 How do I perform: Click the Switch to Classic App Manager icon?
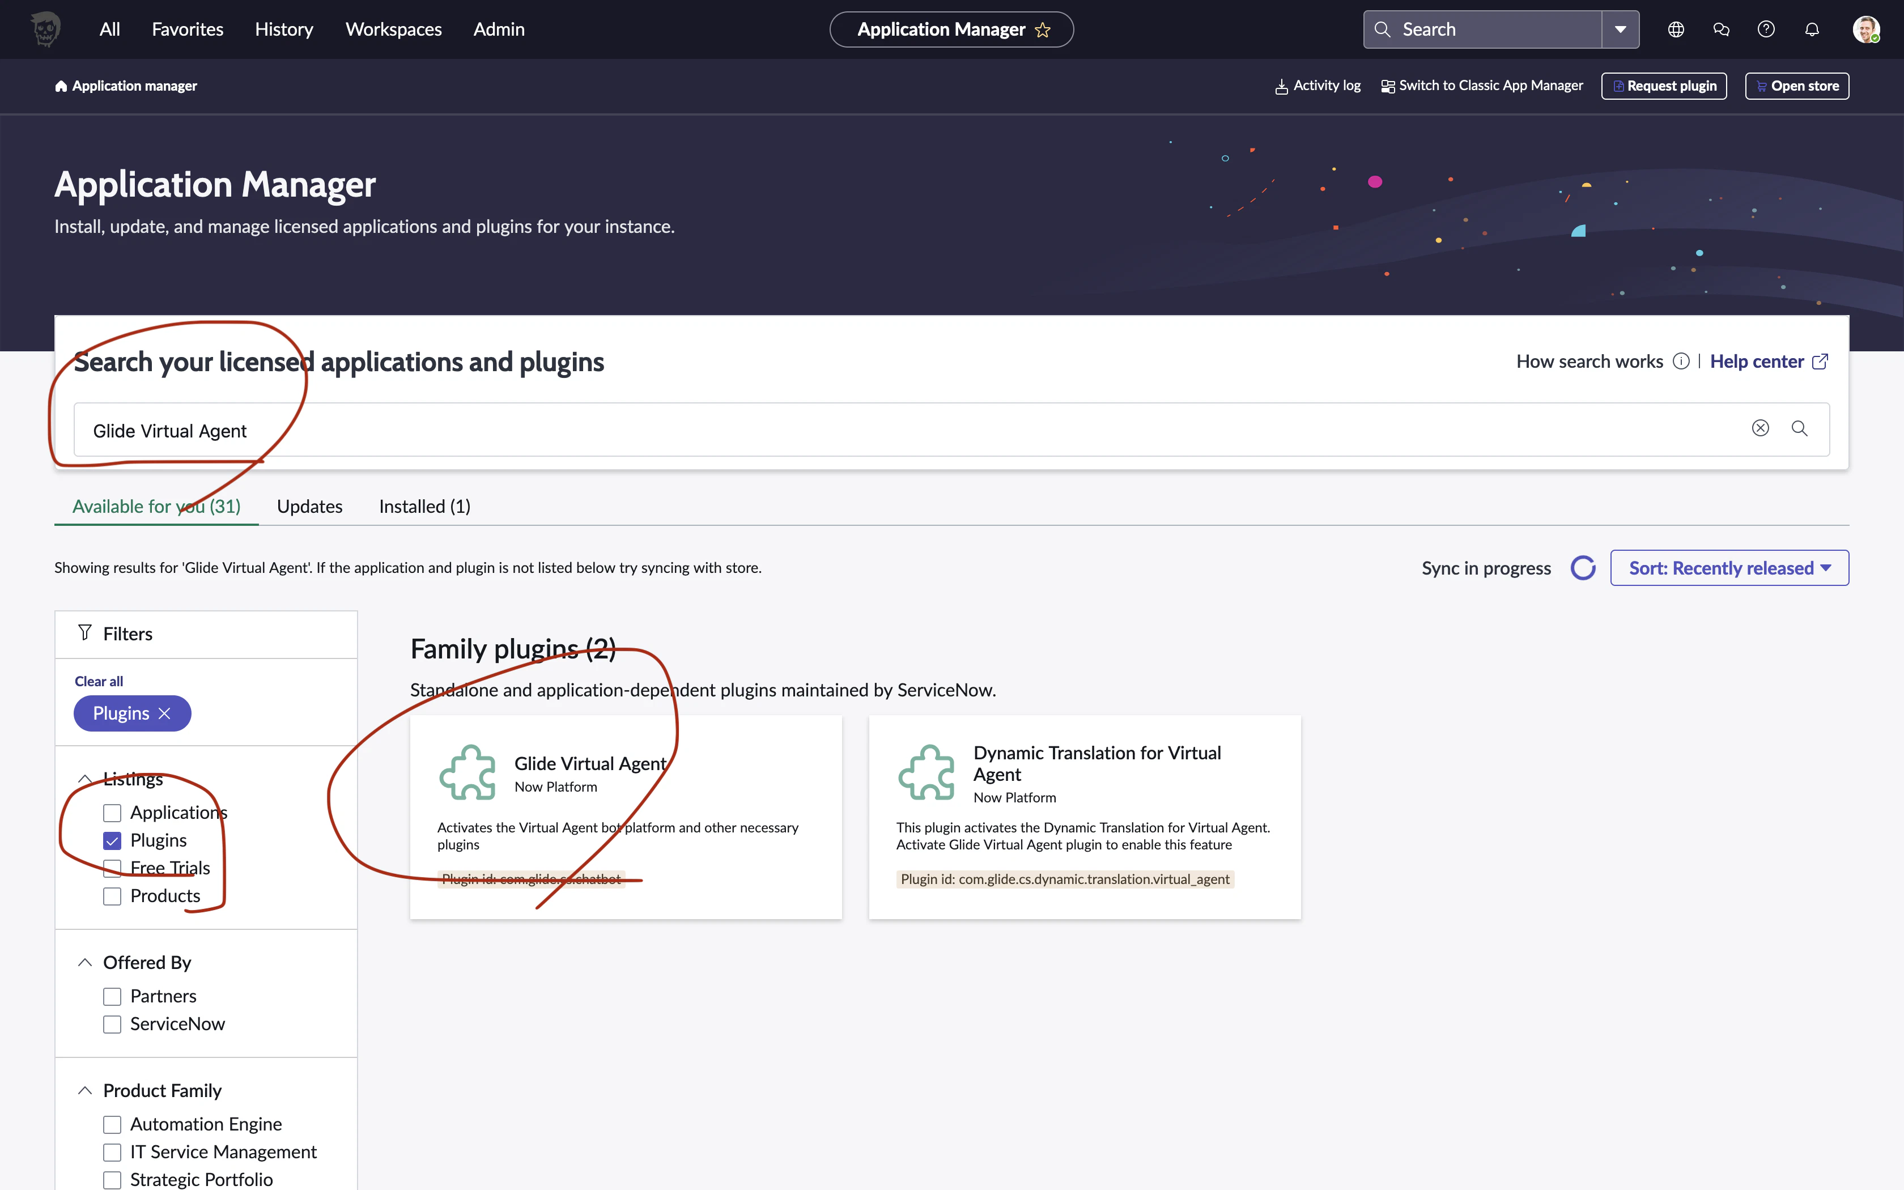1388,86
